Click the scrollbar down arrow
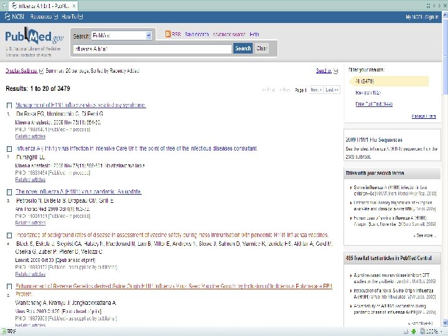Screen dimensions: 448x336 pos(445,323)
